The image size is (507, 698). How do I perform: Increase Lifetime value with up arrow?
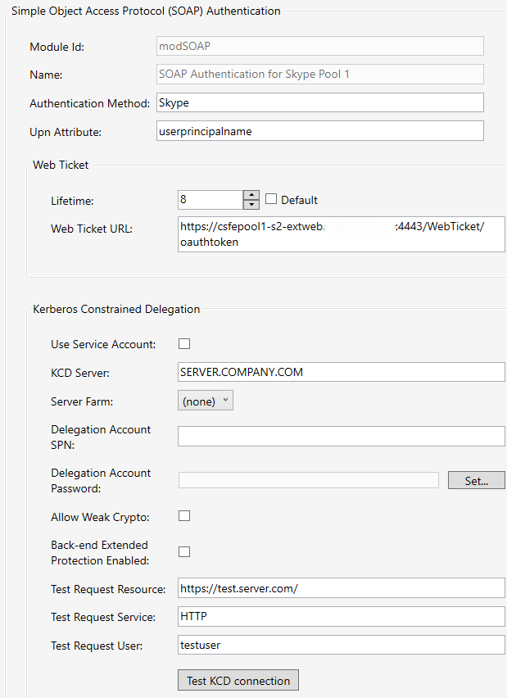pos(251,195)
